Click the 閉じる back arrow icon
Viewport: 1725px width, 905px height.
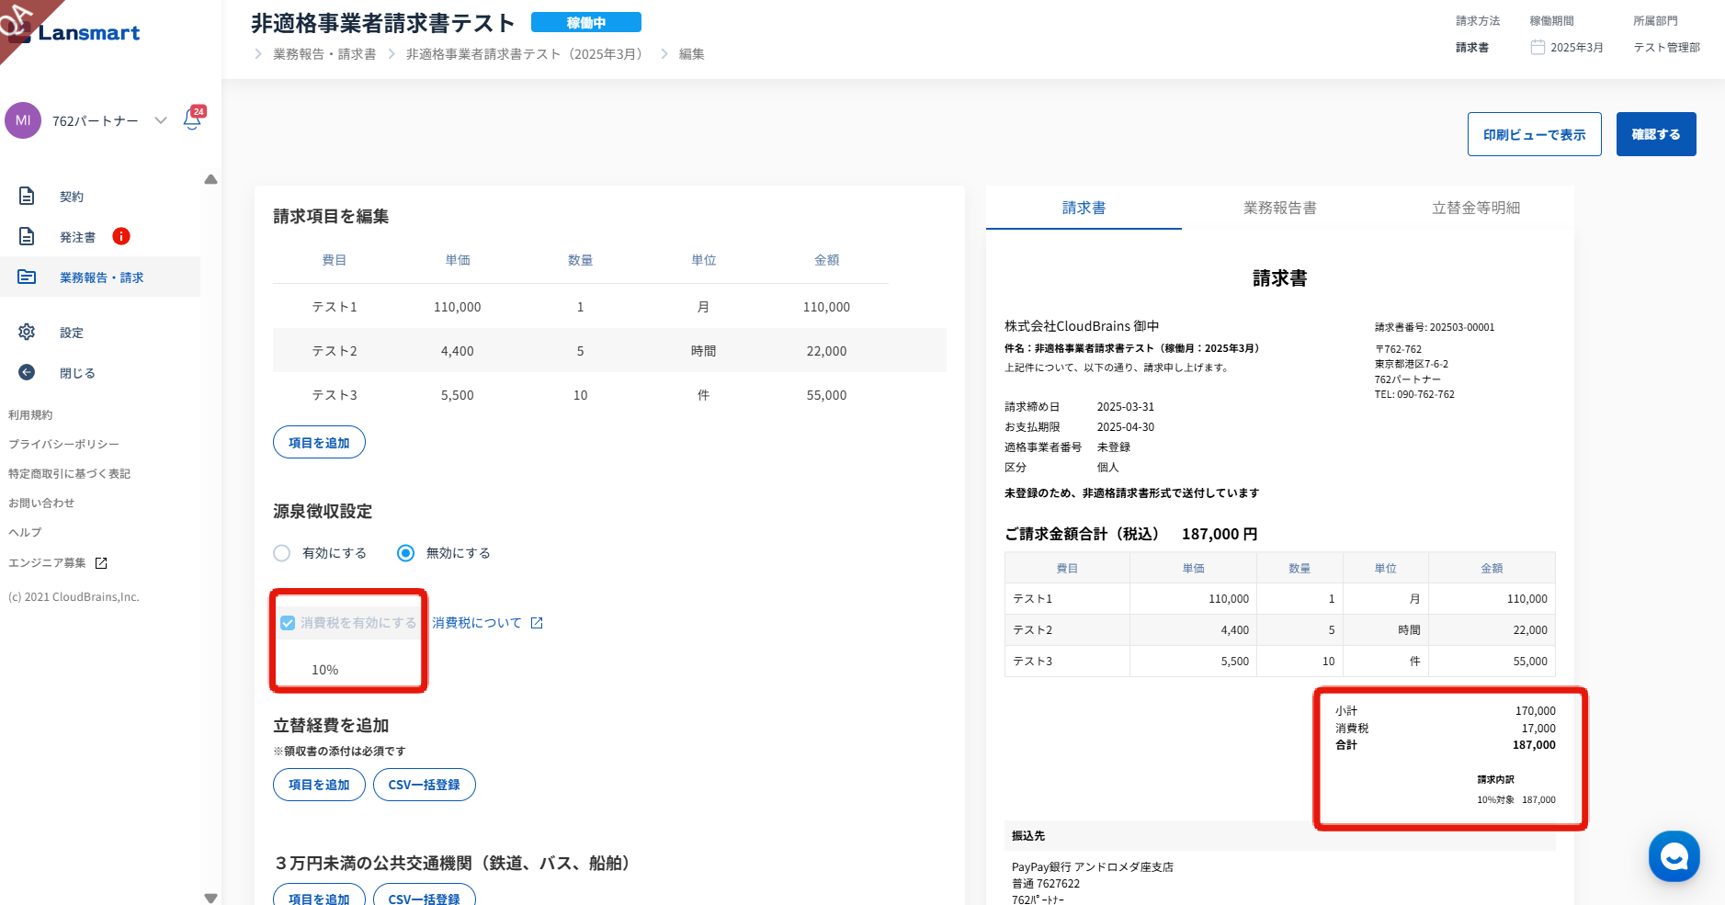click(x=27, y=372)
